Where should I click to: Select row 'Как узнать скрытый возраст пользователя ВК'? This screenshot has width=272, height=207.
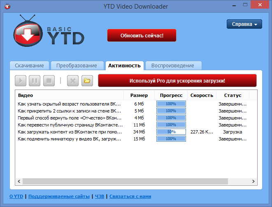136,104
